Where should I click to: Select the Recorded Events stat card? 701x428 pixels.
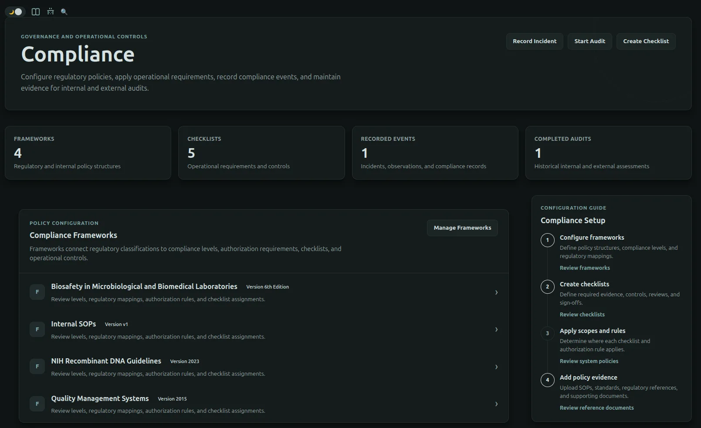coord(435,153)
